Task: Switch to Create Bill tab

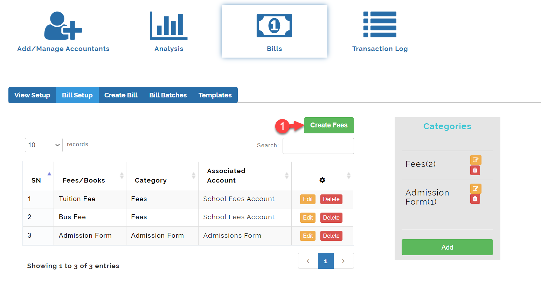Action: 121,95
